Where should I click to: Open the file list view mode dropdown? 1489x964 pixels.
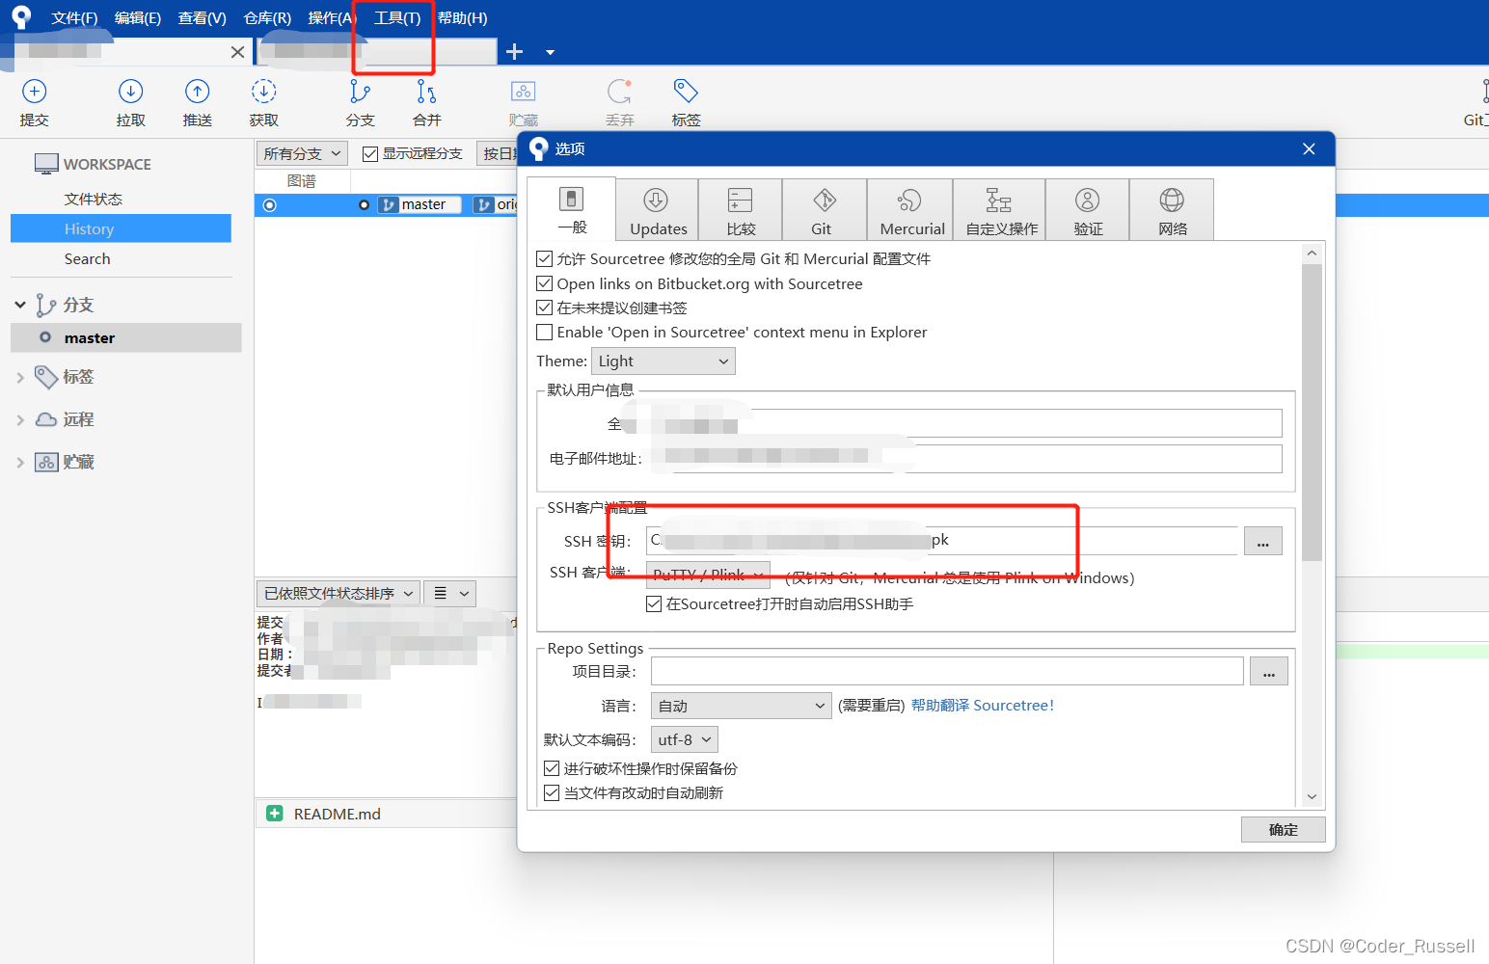[450, 593]
